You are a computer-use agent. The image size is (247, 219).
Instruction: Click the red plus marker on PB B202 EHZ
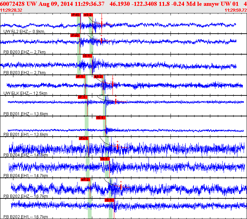121,182
